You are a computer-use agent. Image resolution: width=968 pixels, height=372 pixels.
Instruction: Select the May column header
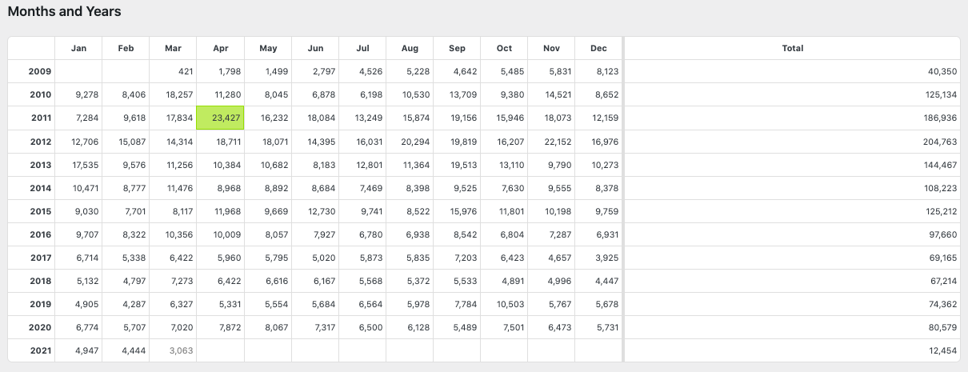tap(268, 48)
